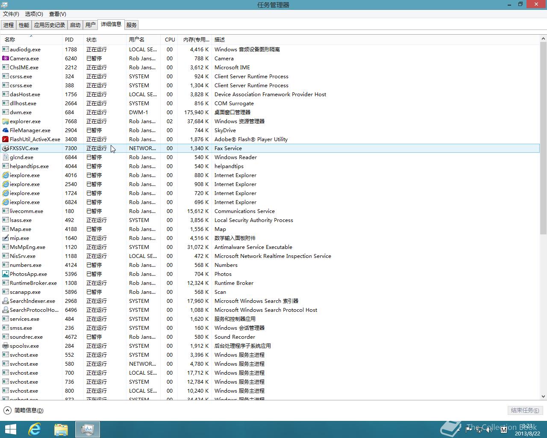Select csrss.exe with PID 324
The height and width of the screenshot is (438, 547).
(270, 76)
